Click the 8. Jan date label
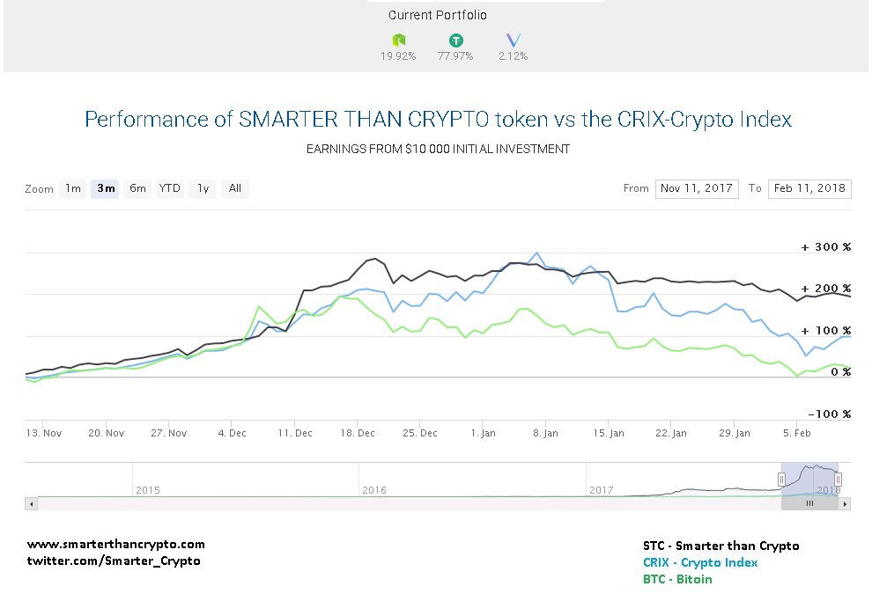 (545, 433)
